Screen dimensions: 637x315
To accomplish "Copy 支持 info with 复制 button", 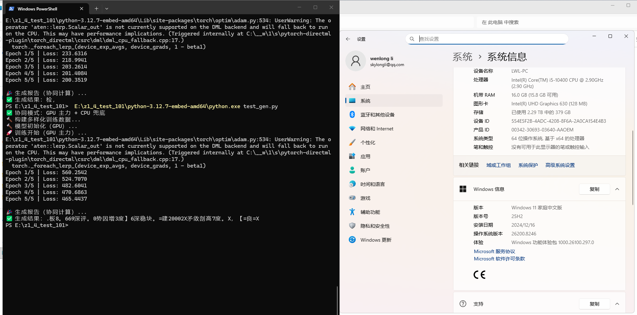I will pos(594,304).
